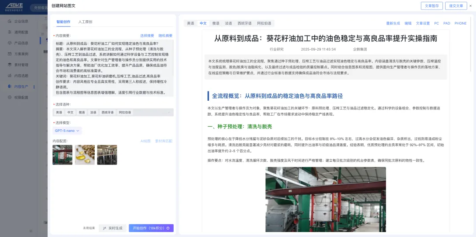476x237 pixels.
Task: Click inside the 内容摘要 text area
Action: coord(113,68)
